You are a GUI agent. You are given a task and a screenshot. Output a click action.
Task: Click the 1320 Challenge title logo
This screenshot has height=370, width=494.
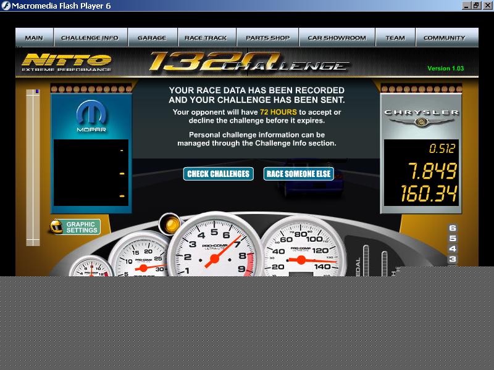pyautogui.click(x=249, y=62)
